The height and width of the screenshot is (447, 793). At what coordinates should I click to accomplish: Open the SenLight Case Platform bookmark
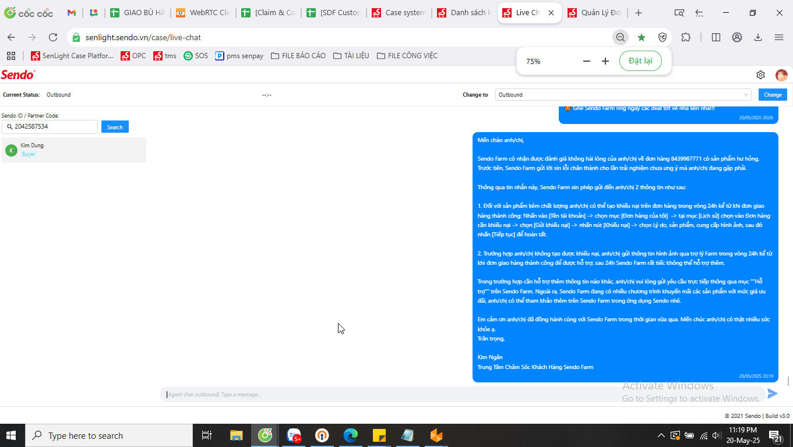pyautogui.click(x=72, y=56)
